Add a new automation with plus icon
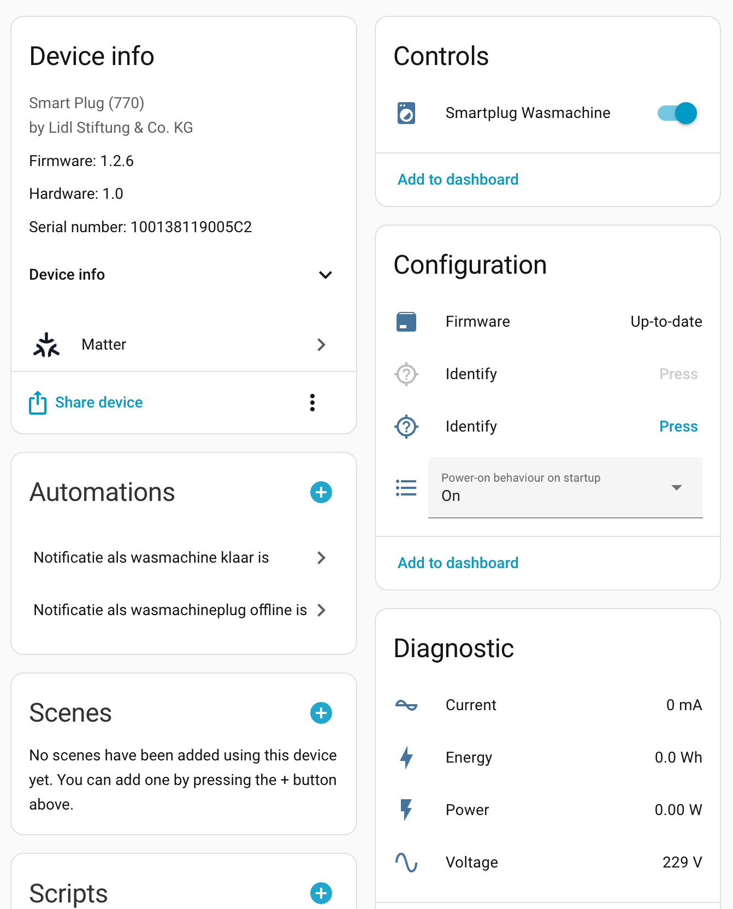 (321, 492)
